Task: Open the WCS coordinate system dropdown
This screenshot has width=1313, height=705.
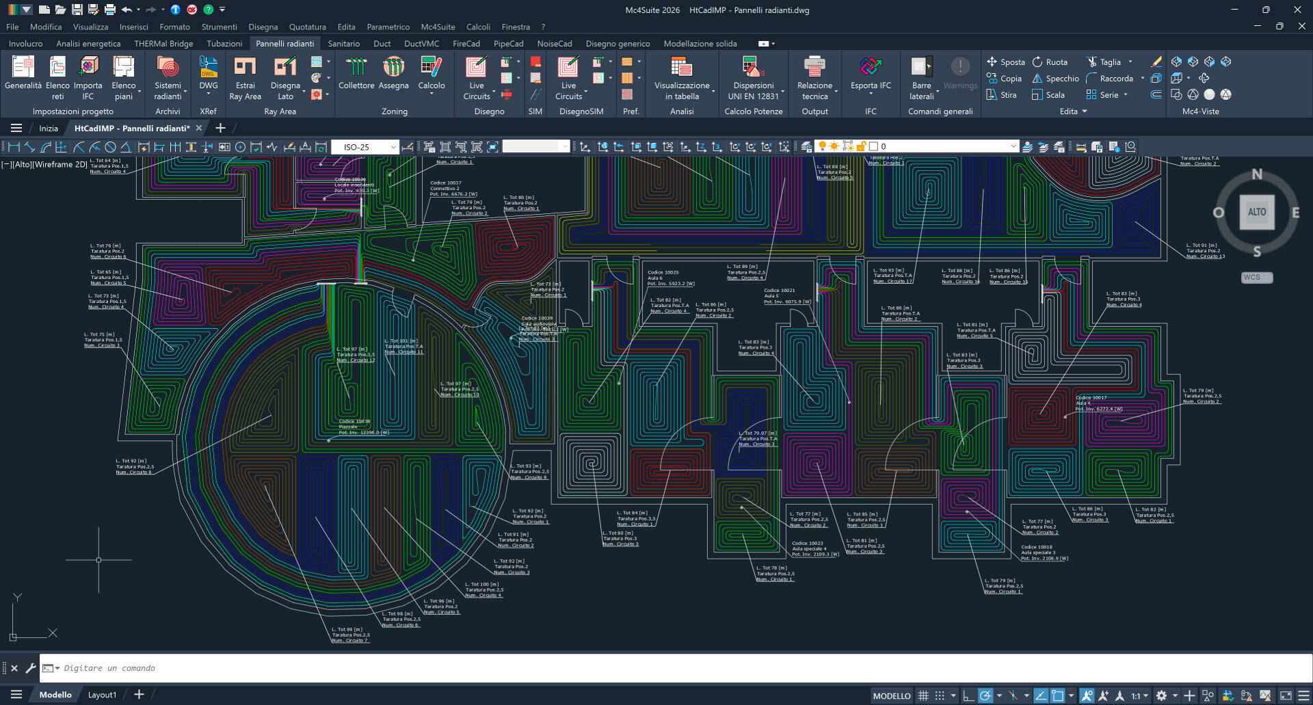Action: click(1257, 278)
